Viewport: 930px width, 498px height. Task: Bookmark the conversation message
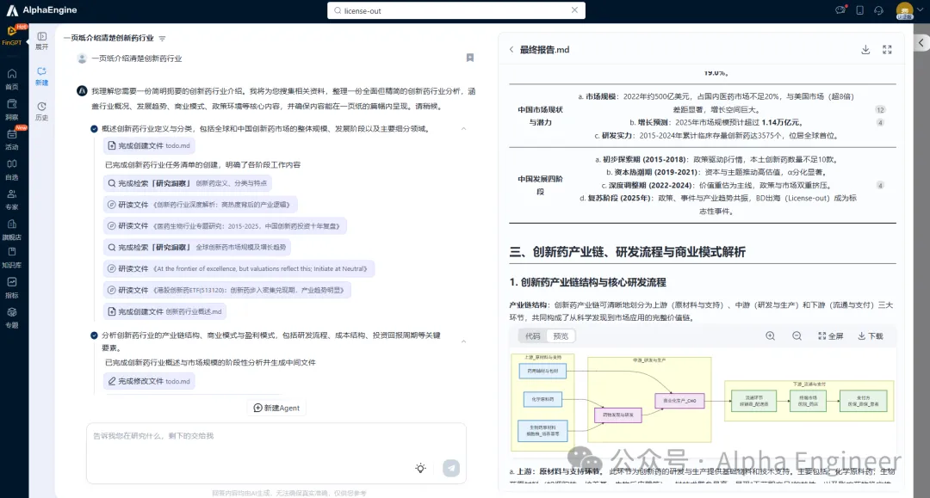(469, 58)
